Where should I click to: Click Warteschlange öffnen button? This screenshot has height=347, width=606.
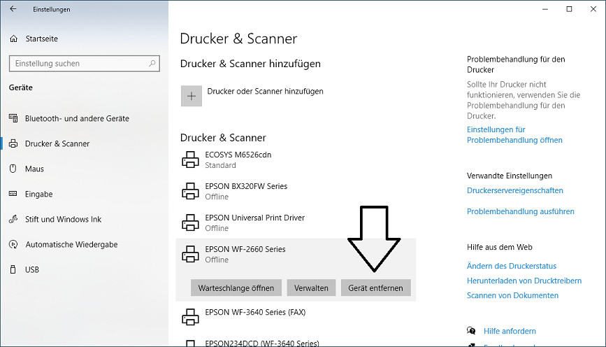(x=236, y=288)
